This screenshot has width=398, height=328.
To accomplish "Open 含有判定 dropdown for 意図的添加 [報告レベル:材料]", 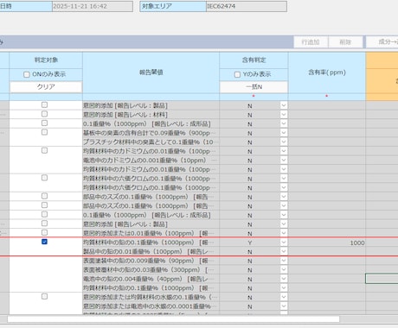I will 284,115.
